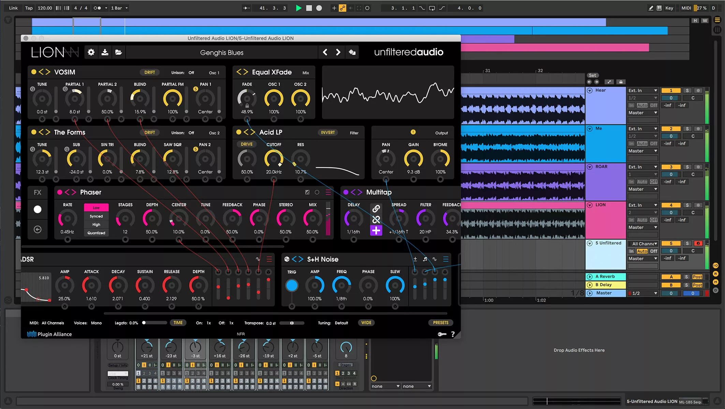
Task: Select Synced phaser rate mode
Action: [96, 216]
